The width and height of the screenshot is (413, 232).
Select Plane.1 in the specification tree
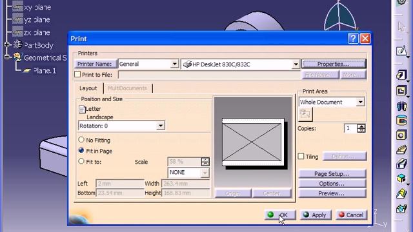coord(45,70)
